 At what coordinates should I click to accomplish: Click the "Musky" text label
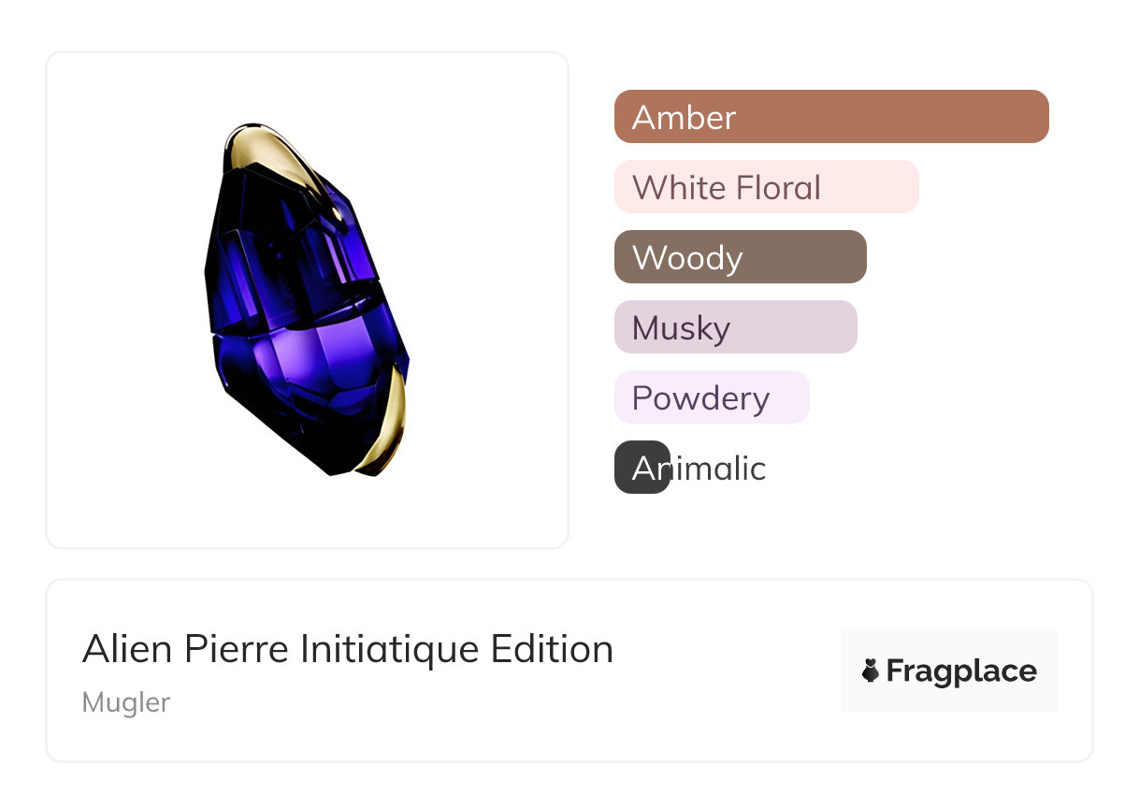click(681, 328)
